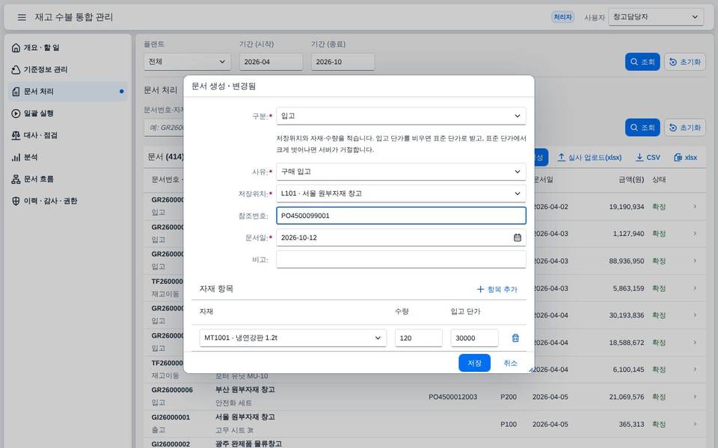This screenshot has width=718, height=448.
Task: Click the 기간 (종료) 2026-10 field
Action: (x=343, y=62)
